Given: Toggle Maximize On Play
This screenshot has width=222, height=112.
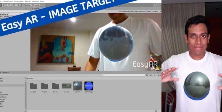Looking at the screenshot, I should [x=126, y=12].
